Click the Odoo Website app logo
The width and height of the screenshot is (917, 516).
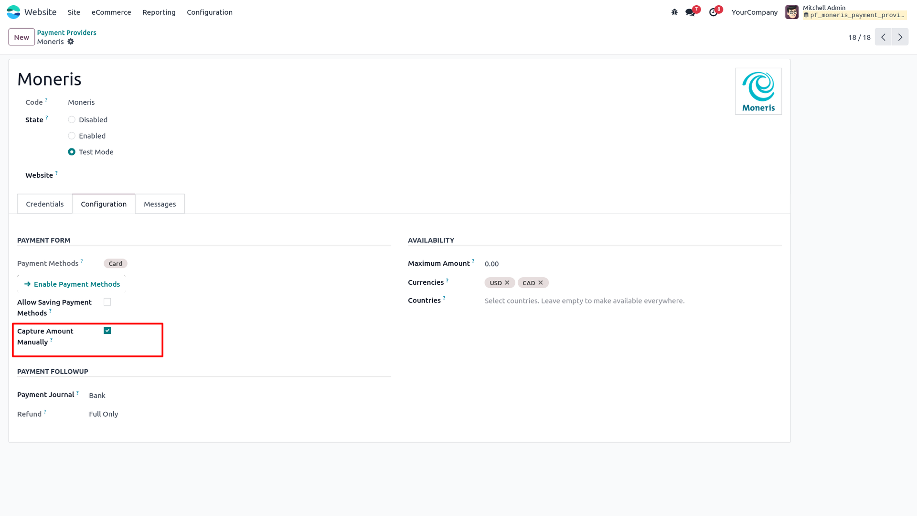click(13, 12)
